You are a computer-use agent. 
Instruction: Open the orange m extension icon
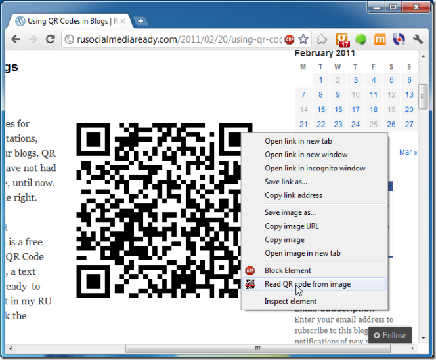tap(380, 39)
